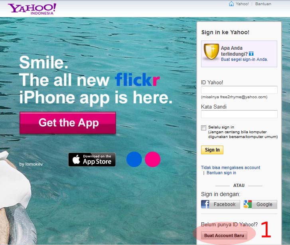Click the blue Flickr dot
The width and height of the screenshot is (290, 245).
tap(134, 159)
